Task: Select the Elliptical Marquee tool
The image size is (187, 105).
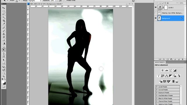Action: coord(4,11)
